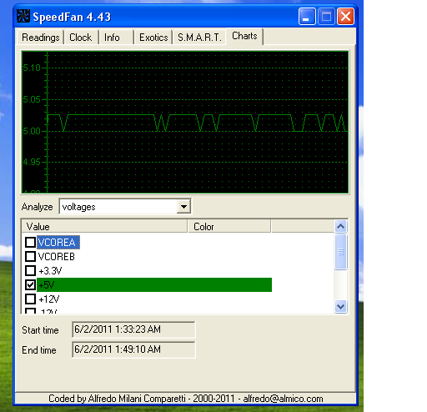Click the green +5V color bar
Image resolution: width=427 pixels, height=412 pixels.
click(154, 284)
